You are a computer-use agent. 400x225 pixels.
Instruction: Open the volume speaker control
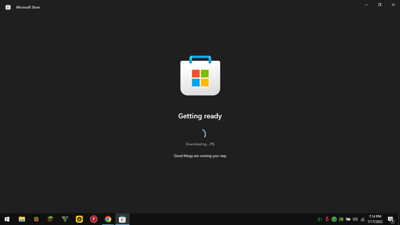tap(355, 219)
